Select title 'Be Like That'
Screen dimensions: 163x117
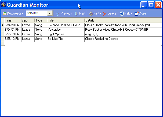pos(66,39)
